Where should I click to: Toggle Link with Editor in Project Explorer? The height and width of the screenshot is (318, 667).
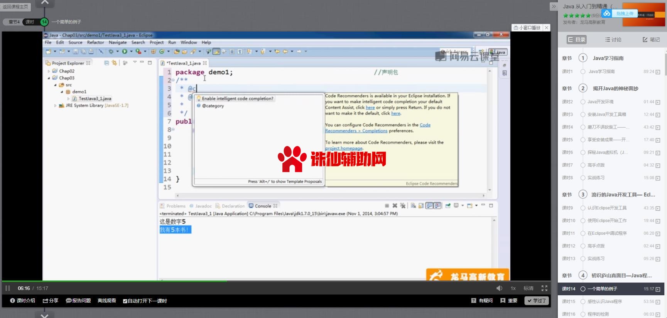[114, 63]
